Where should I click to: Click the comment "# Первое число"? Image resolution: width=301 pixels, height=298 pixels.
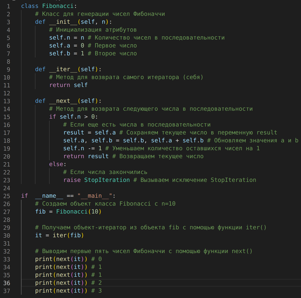tap(112, 46)
